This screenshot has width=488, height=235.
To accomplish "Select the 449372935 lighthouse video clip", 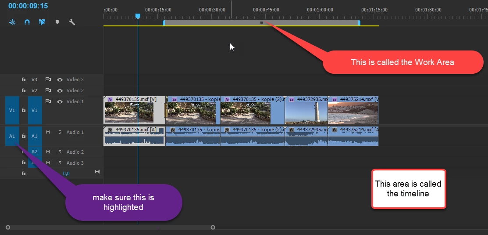I will pos(306,110).
